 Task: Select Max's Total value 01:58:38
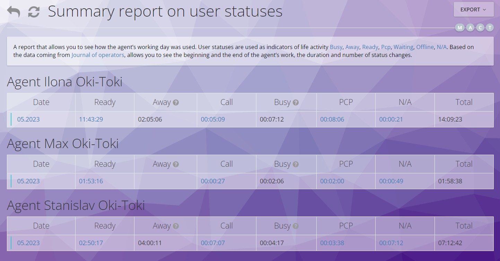[x=450, y=181]
